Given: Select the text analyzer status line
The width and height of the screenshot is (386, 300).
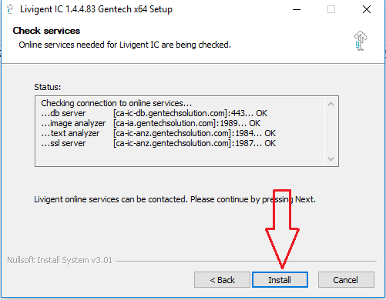Looking at the screenshot, I should (158, 133).
